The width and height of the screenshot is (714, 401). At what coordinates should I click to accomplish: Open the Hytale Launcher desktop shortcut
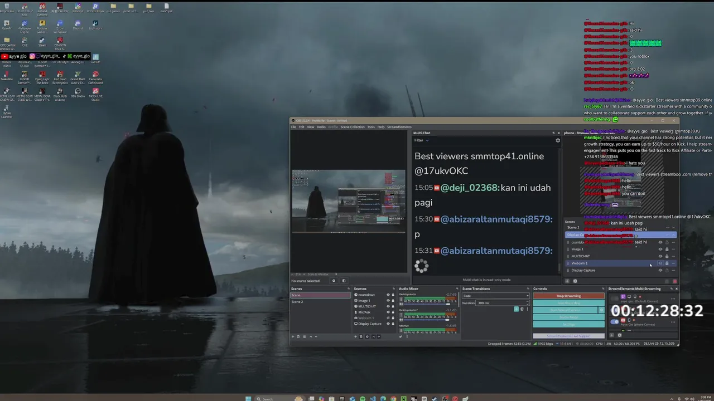click(x=7, y=111)
